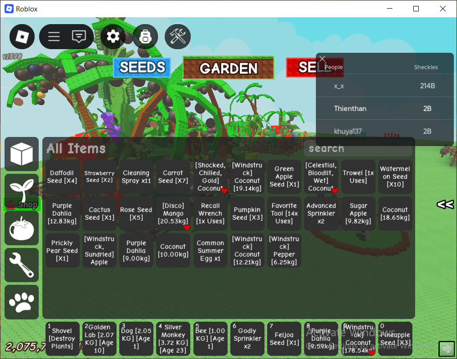
Task: Equip Godly Sprinkler in hotbar slot 6
Action: pyautogui.click(x=247, y=339)
